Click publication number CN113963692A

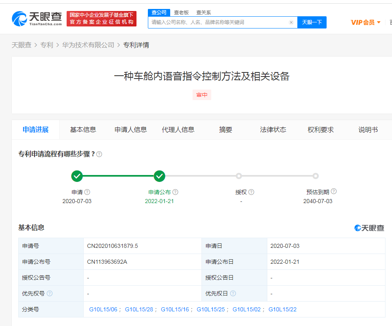pyautogui.click(x=107, y=262)
